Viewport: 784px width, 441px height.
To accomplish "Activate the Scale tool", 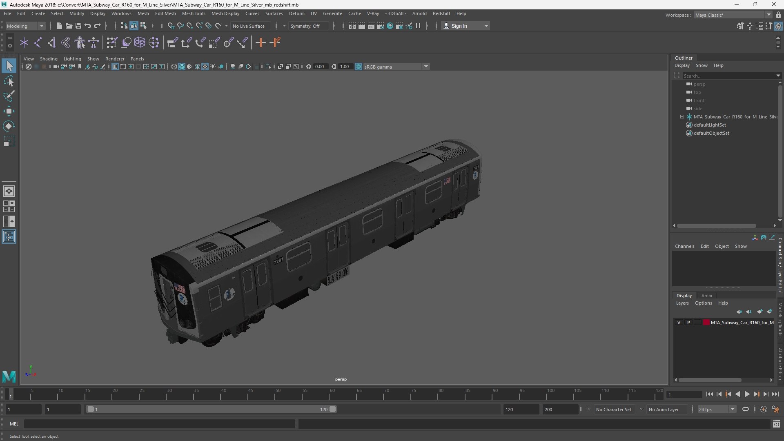I will [x=9, y=141].
